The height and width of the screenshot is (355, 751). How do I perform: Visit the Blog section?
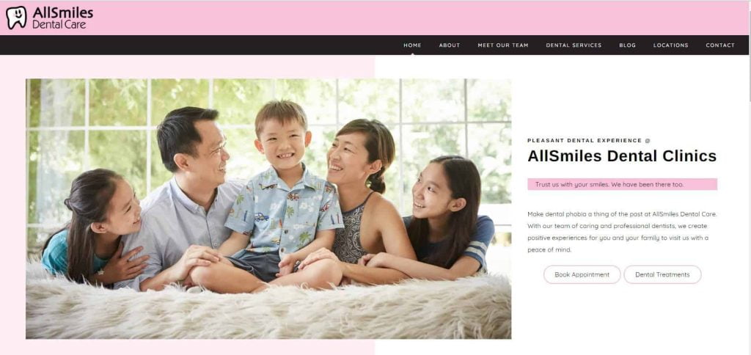pos(628,45)
